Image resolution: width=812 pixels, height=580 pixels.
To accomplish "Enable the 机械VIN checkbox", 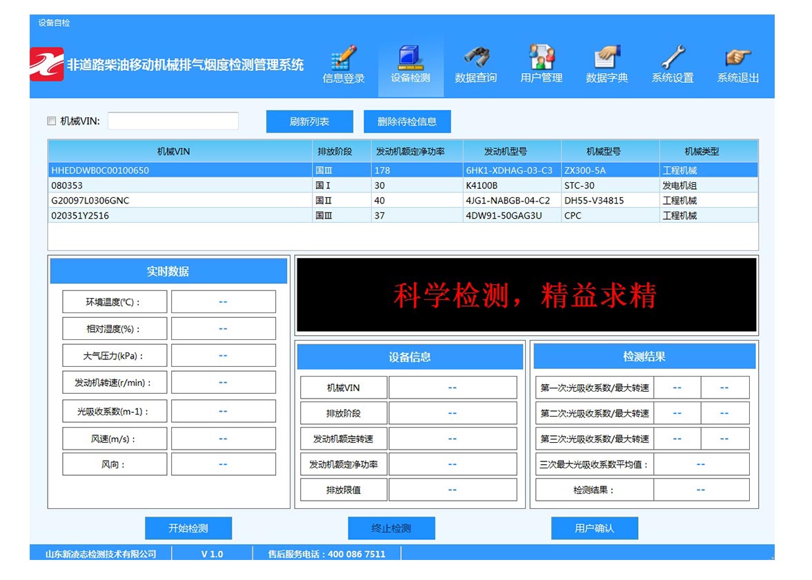I will click(x=52, y=121).
